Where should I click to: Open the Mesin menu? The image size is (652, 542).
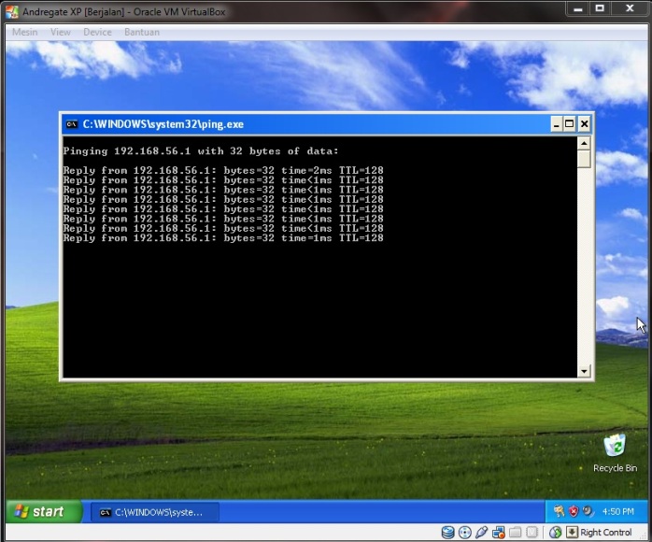pyautogui.click(x=24, y=32)
